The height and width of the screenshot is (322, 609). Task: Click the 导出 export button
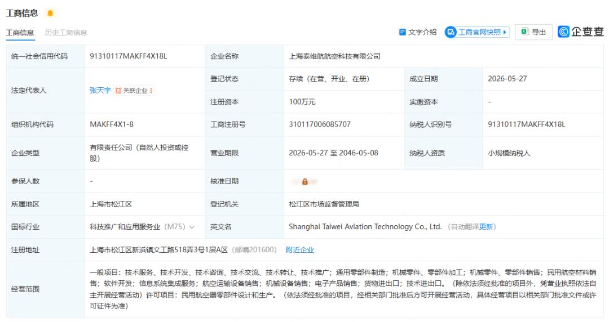tap(533, 32)
